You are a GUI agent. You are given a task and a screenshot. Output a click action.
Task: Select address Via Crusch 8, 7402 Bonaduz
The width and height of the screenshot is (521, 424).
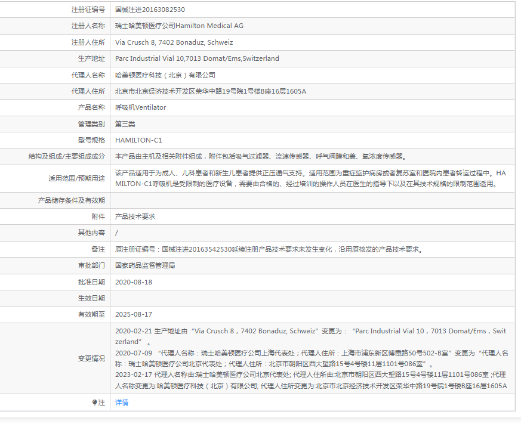pyautogui.click(x=159, y=42)
